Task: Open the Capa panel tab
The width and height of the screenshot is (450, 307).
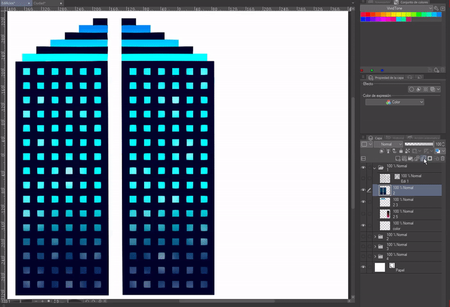Action: (x=375, y=138)
